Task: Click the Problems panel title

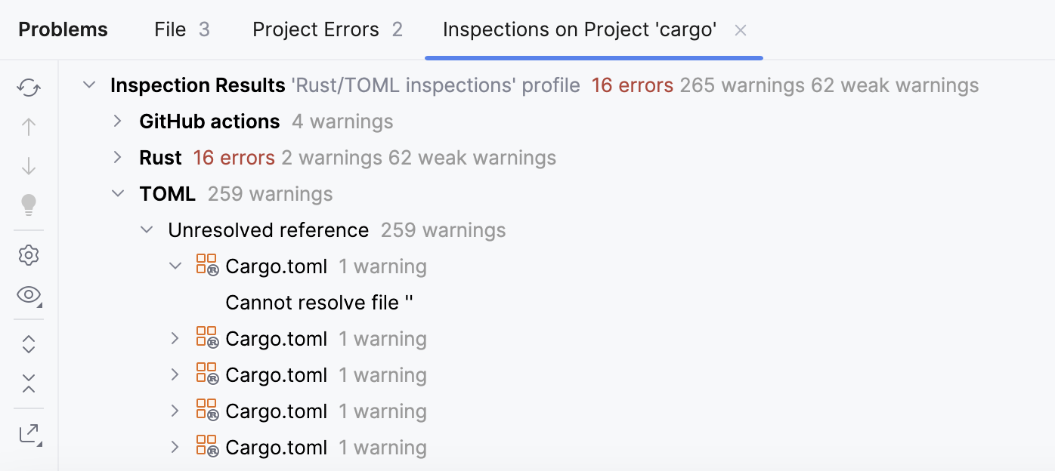Action: coord(62,29)
